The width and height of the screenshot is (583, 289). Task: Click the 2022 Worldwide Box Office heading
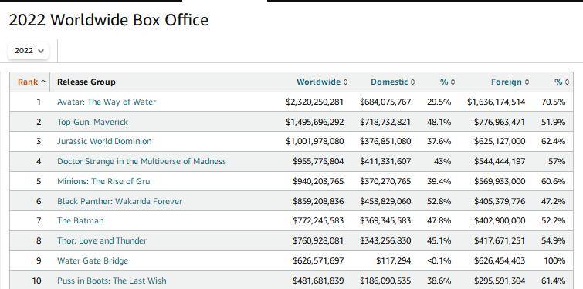coord(109,20)
